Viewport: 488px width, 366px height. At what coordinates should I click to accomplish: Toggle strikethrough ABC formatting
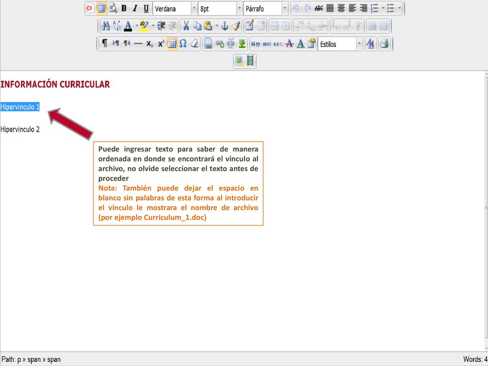pos(319,9)
